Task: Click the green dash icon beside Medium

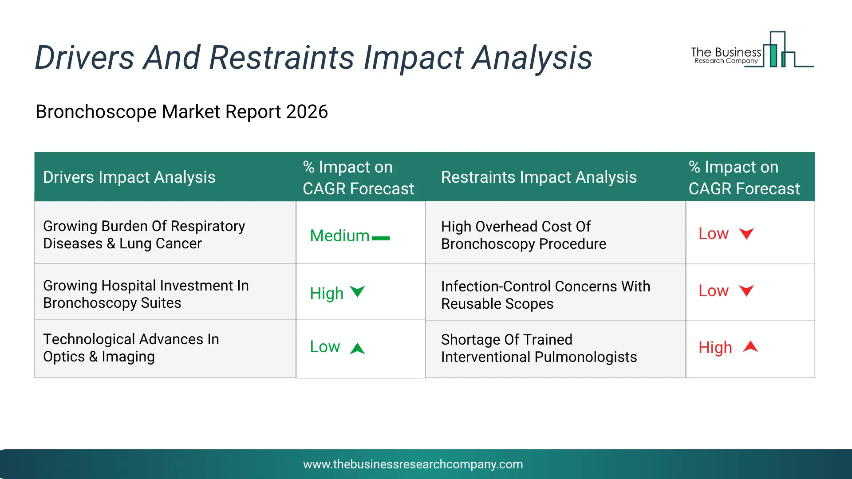Action: point(381,238)
